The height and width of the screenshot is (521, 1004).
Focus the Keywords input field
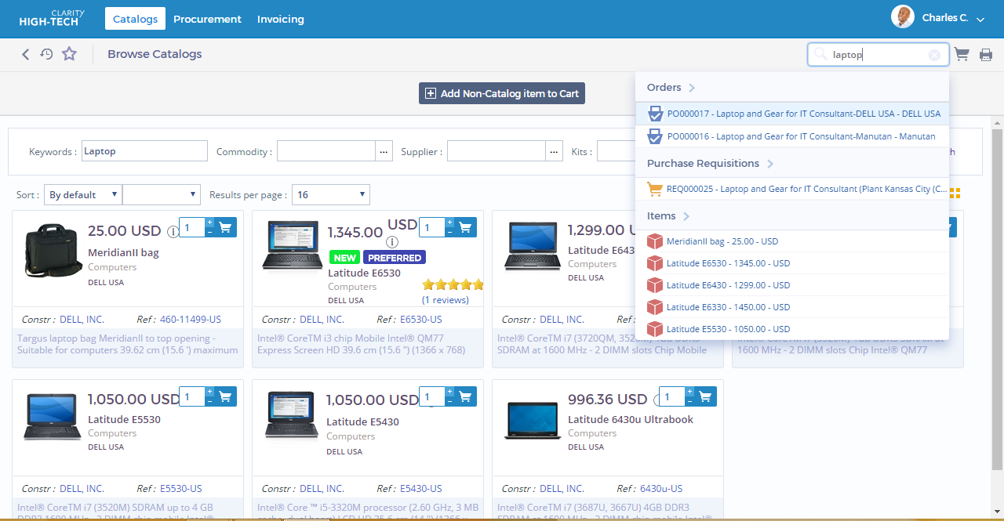[144, 151]
